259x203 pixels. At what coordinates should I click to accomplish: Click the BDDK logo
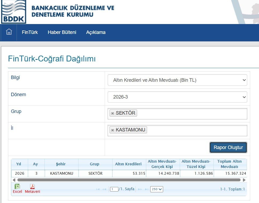pyautogui.click(x=14, y=11)
